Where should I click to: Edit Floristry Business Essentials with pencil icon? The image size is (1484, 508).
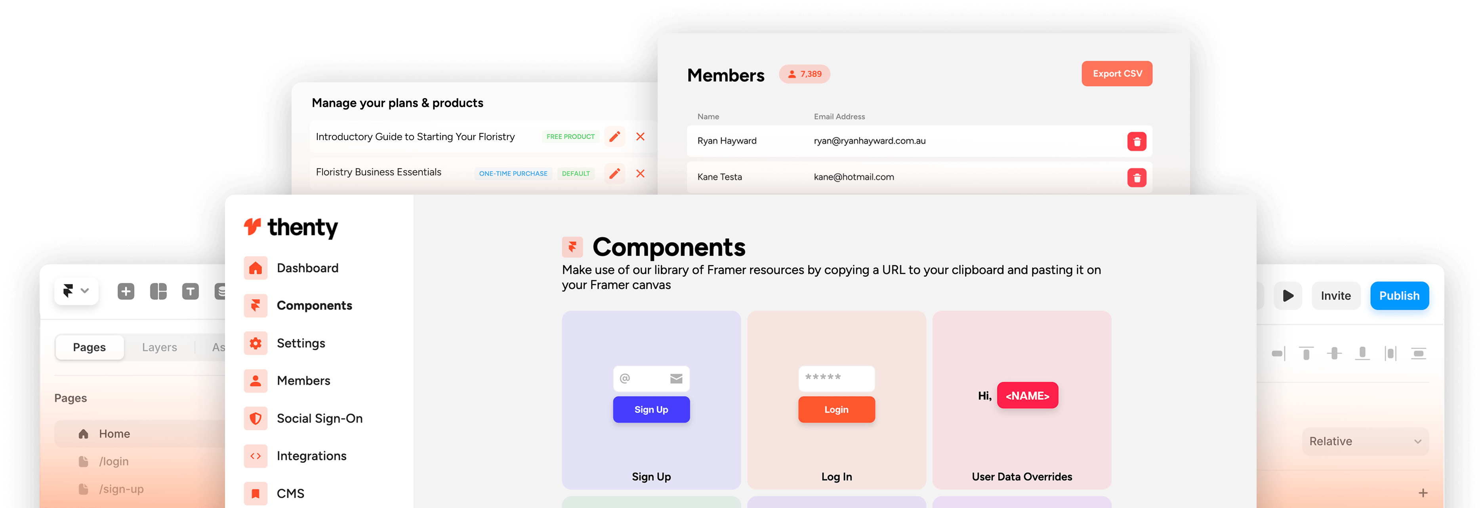coord(615,174)
